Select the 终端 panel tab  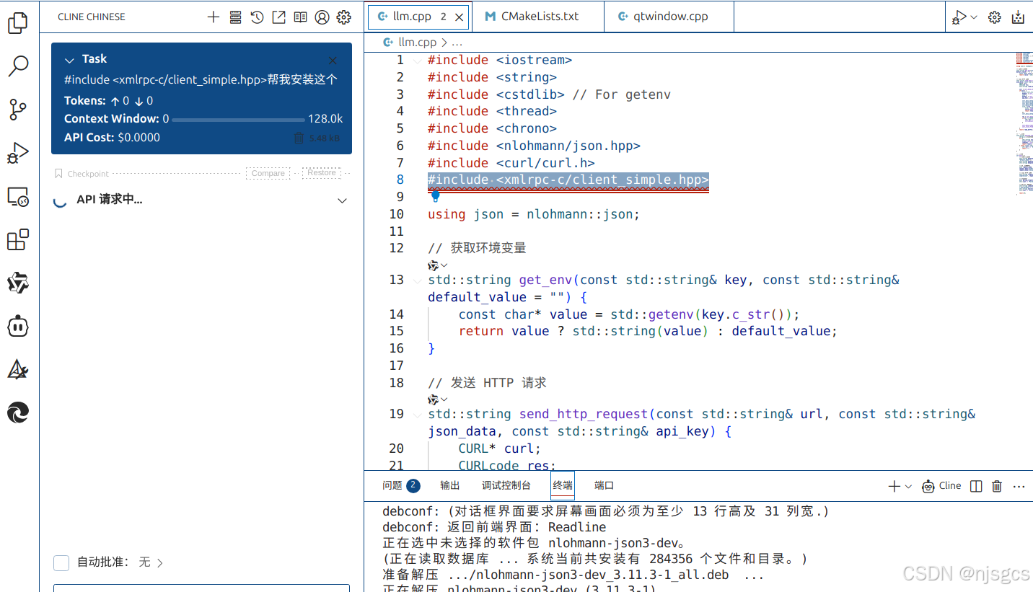tap(562, 485)
